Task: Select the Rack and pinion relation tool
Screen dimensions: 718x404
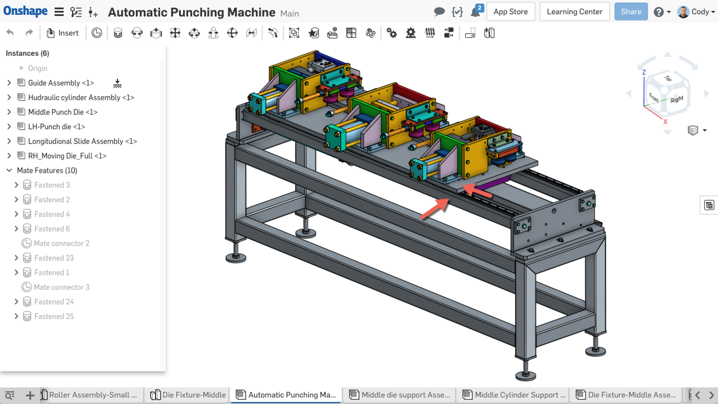Action: 411,33
